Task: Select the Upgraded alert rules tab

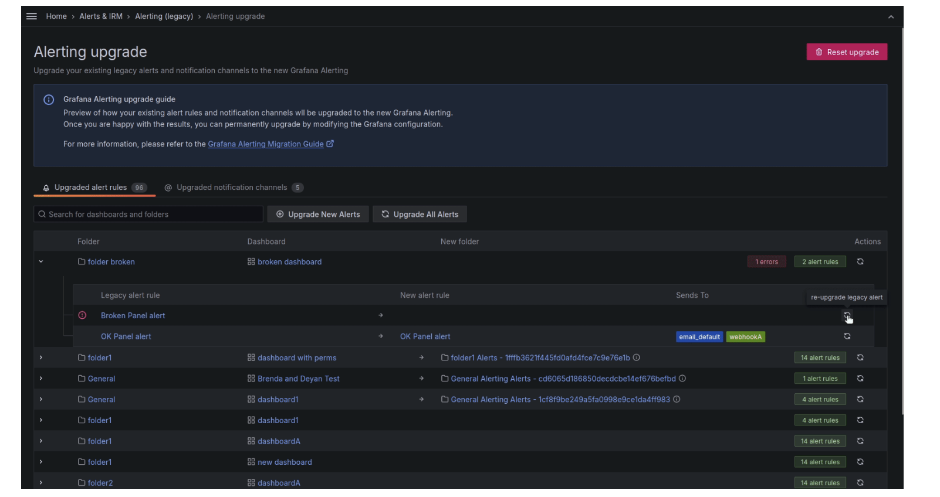Action: [90, 188]
